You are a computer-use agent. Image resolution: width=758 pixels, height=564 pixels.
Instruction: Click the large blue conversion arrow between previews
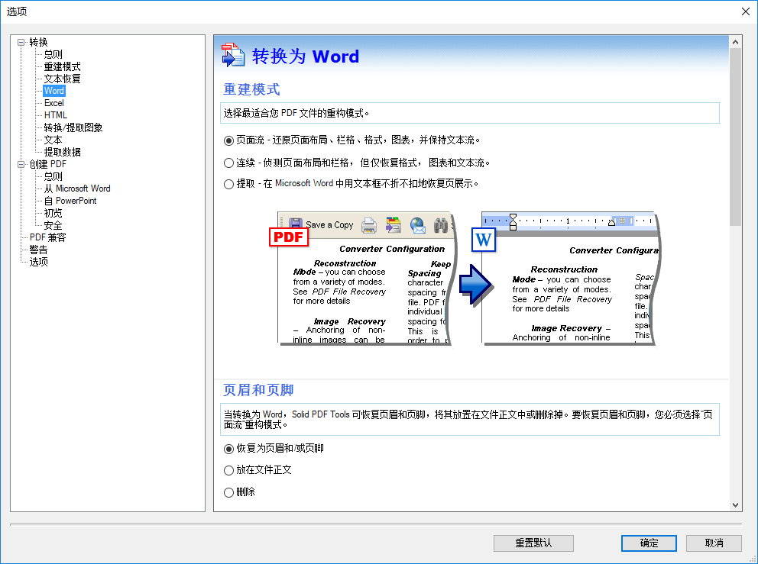coord(474,285)
